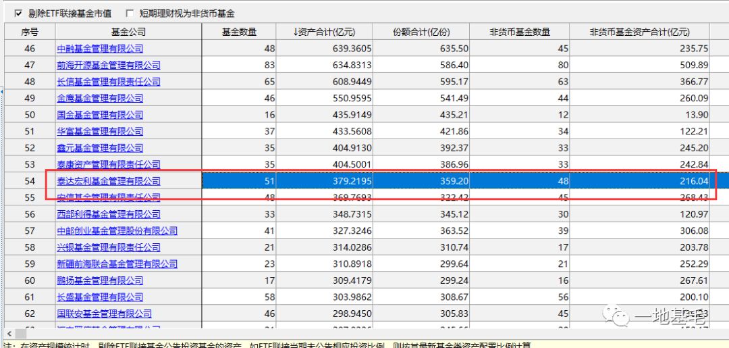Viewport: 729px width, 348px height.
Task: Sort by 非货币基金数量 column header
Action: point(519,32)
